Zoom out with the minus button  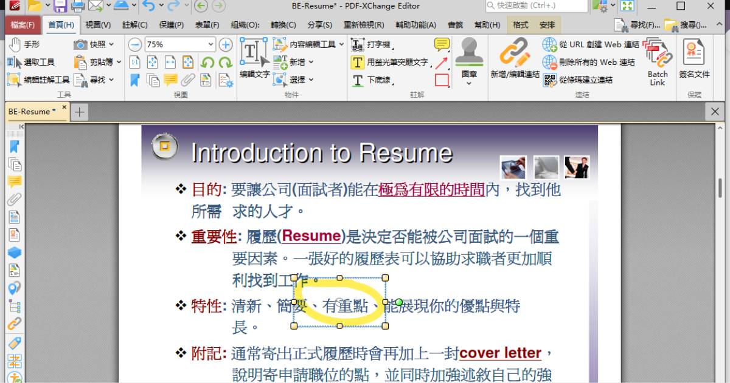[135, 44]
